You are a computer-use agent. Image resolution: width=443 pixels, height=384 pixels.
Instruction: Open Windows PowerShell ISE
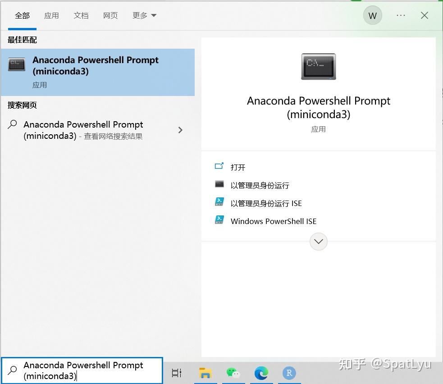(x=273, y=221)
